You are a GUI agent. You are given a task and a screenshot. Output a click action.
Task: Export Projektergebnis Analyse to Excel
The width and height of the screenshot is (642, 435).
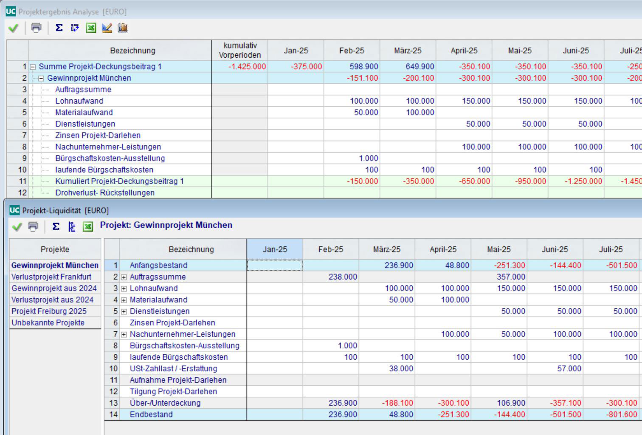pos(91,28)
